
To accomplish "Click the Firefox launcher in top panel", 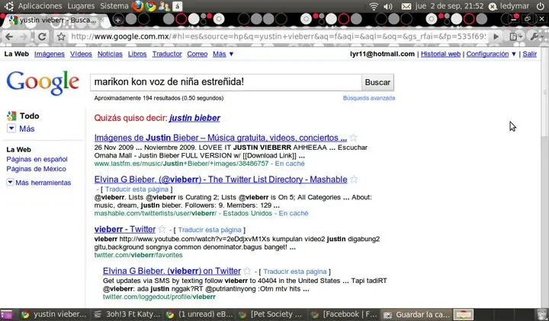I will (137, 6).
